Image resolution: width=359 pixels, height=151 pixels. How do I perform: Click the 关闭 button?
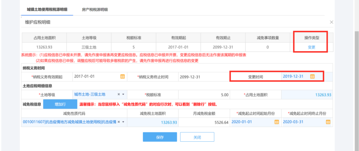coord(197,137)
